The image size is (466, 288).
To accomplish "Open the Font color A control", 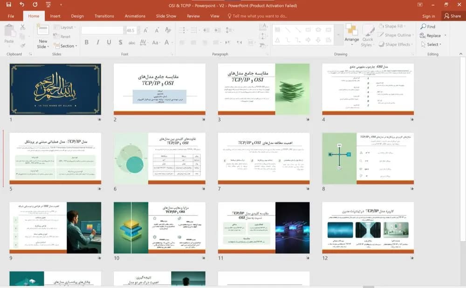I will (x=167, y=42).
